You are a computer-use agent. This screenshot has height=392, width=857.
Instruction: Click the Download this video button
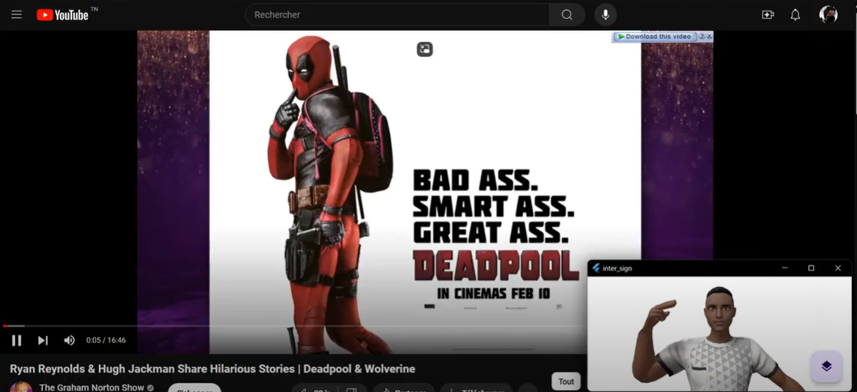pyautogui.click(x=655, y=37)
